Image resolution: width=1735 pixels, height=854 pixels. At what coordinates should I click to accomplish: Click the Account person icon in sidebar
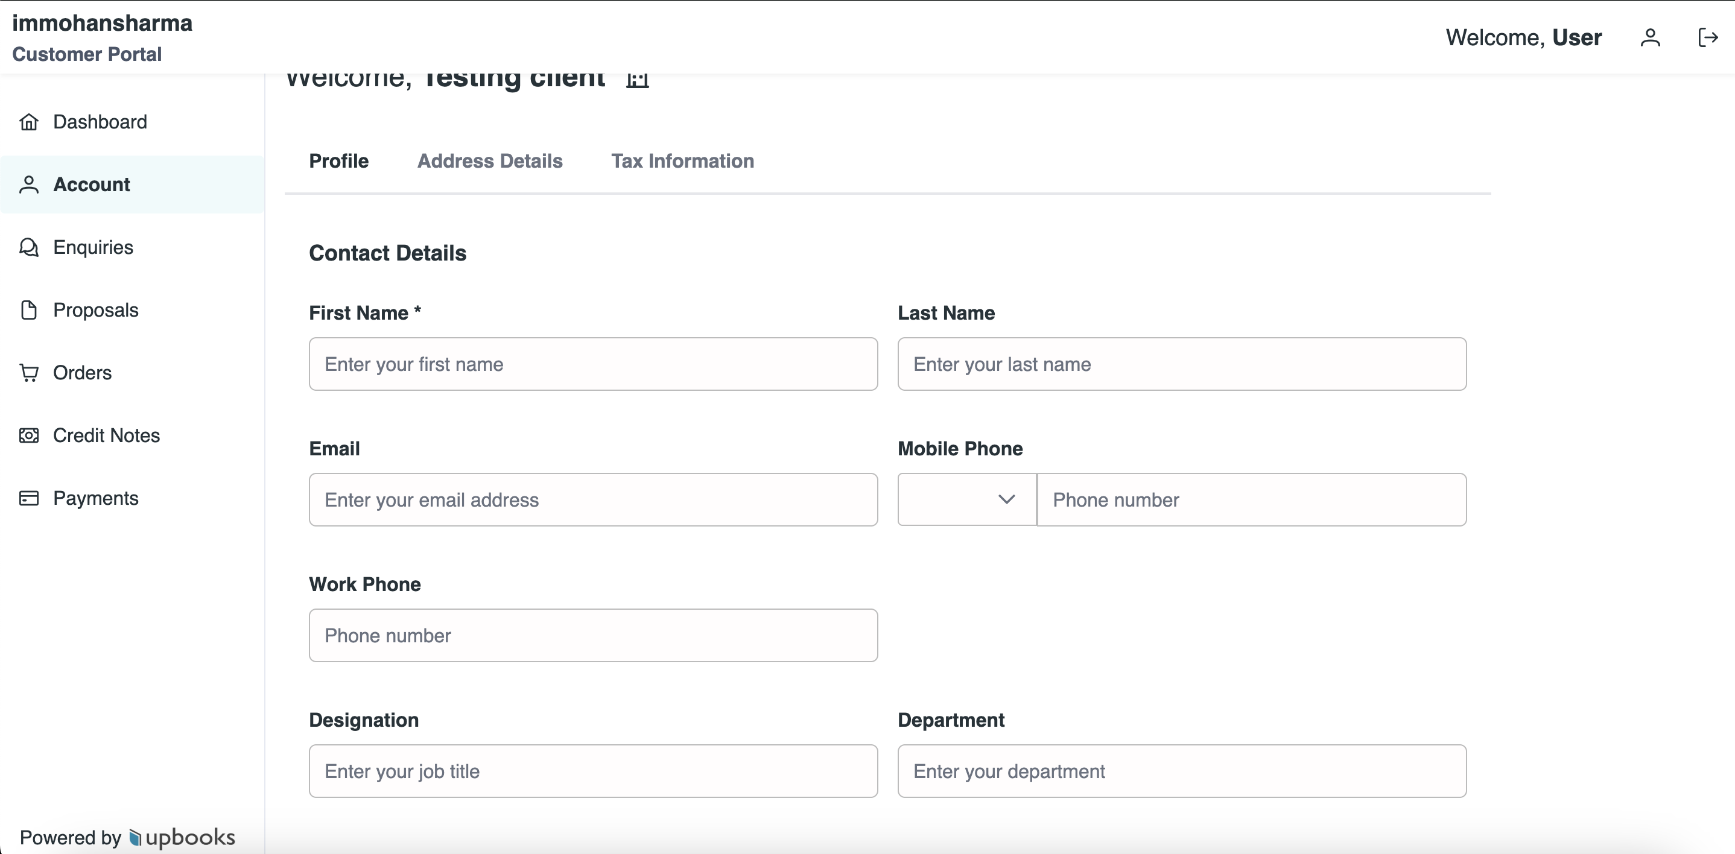(x=28, y=185)
